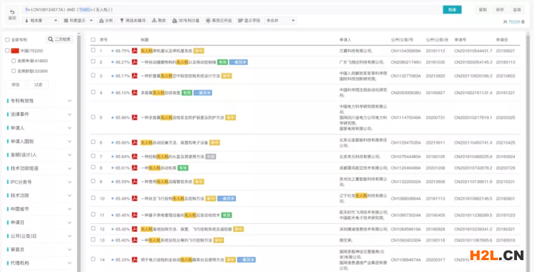Screen dimensions: 534x272
Task: Open PDF icon of result row 6
Action: tap(134, 142)
